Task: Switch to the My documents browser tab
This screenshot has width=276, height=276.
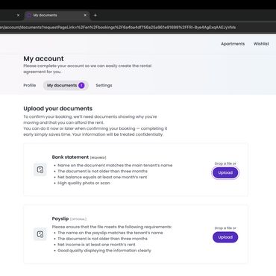Action: tap(57, 15)
